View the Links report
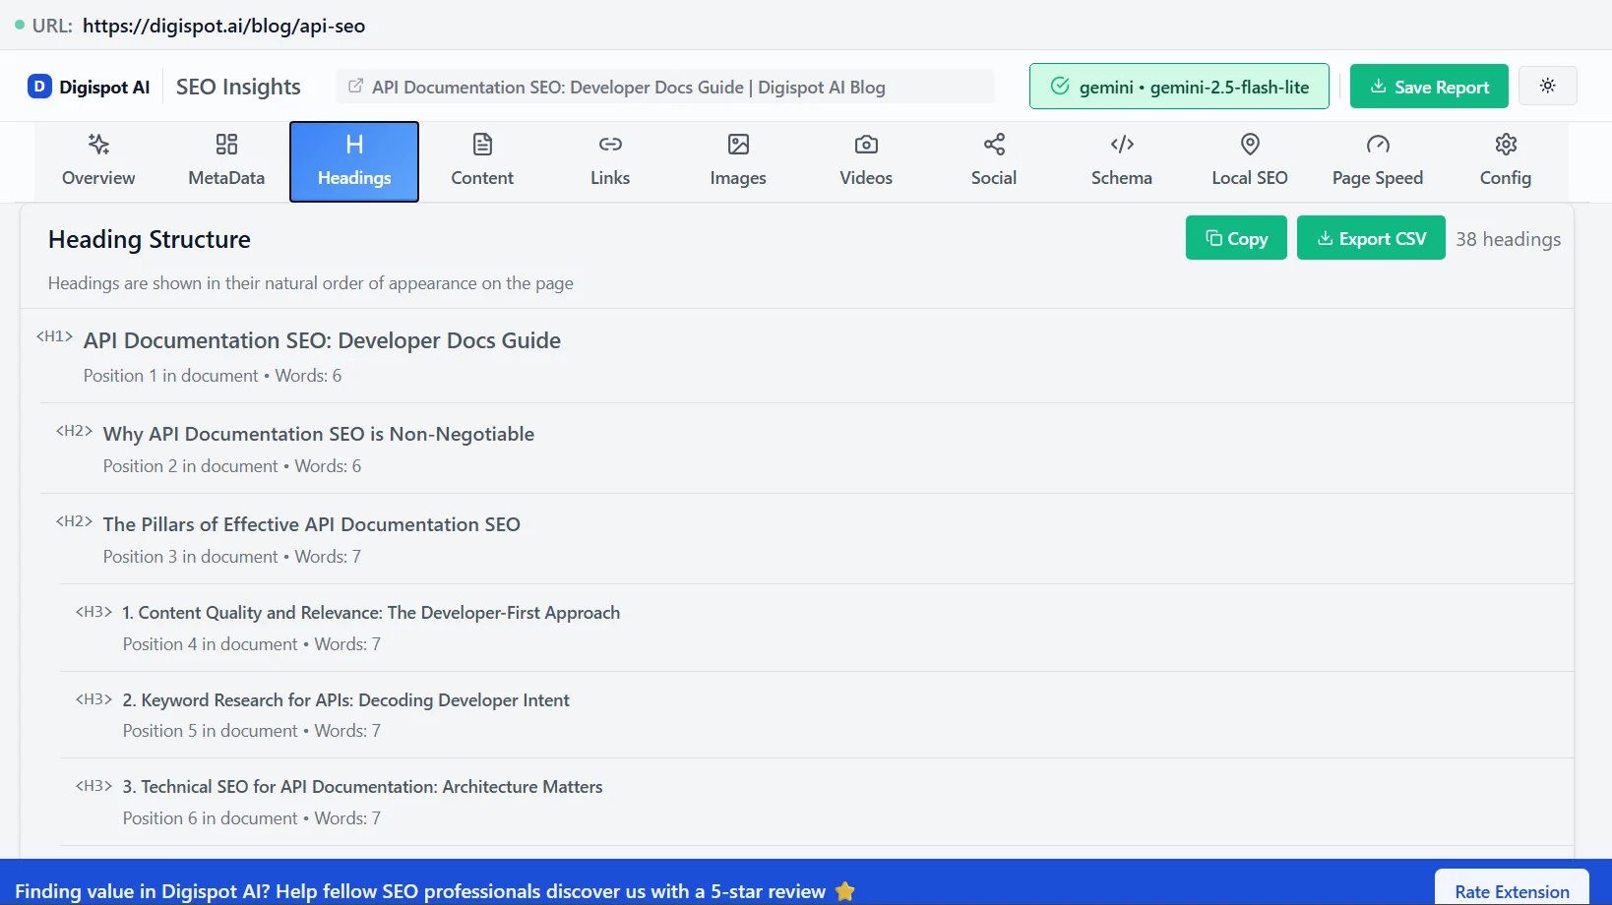This screenshot has height=905, width=1612. pyautogui.click(x=609, y=159)
